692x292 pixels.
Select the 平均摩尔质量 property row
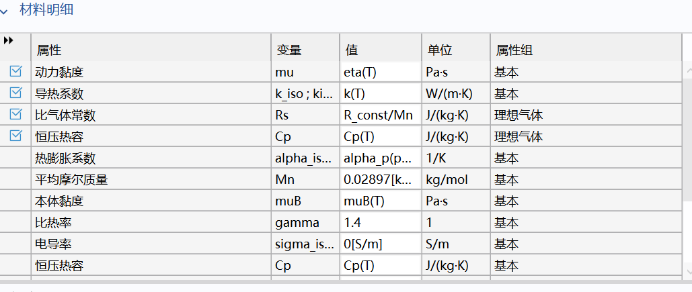(341, 180)
